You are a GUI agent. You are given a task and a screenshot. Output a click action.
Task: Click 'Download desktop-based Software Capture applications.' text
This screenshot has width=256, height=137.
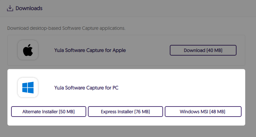66,28
